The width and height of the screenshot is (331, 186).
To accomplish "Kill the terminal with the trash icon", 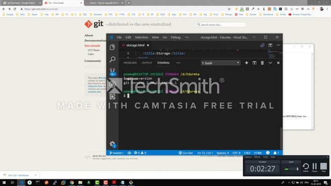I will [x=262, y=63].
